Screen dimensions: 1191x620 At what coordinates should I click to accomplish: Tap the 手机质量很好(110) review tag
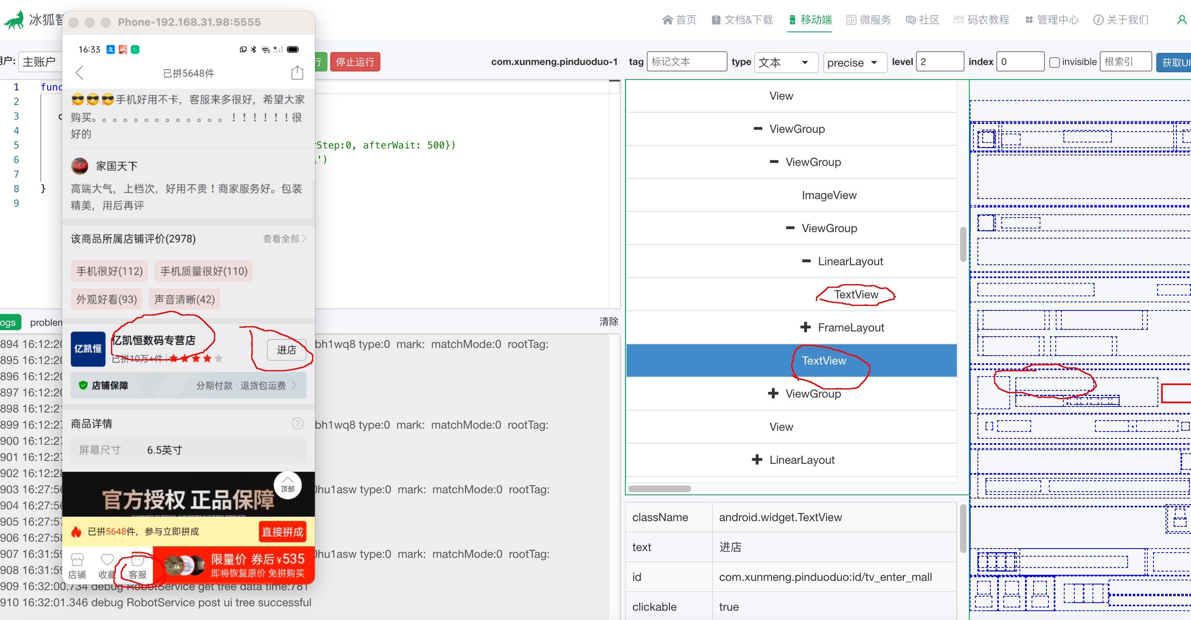203,271
